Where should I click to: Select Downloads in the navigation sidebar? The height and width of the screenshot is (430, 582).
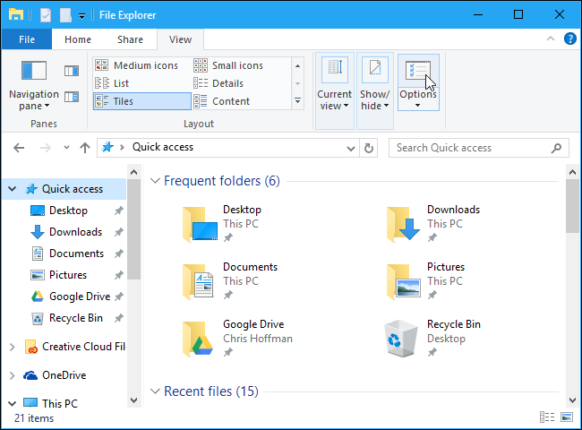[75, 232]
